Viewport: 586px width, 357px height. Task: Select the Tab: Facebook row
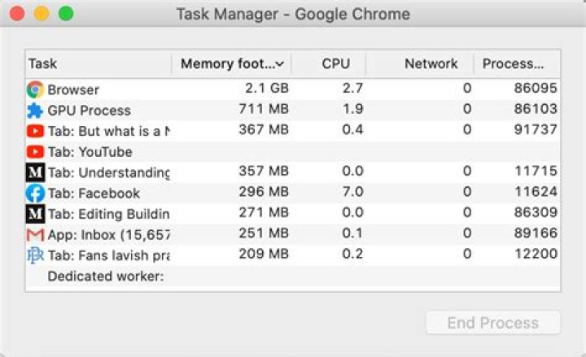pos(293,193)
